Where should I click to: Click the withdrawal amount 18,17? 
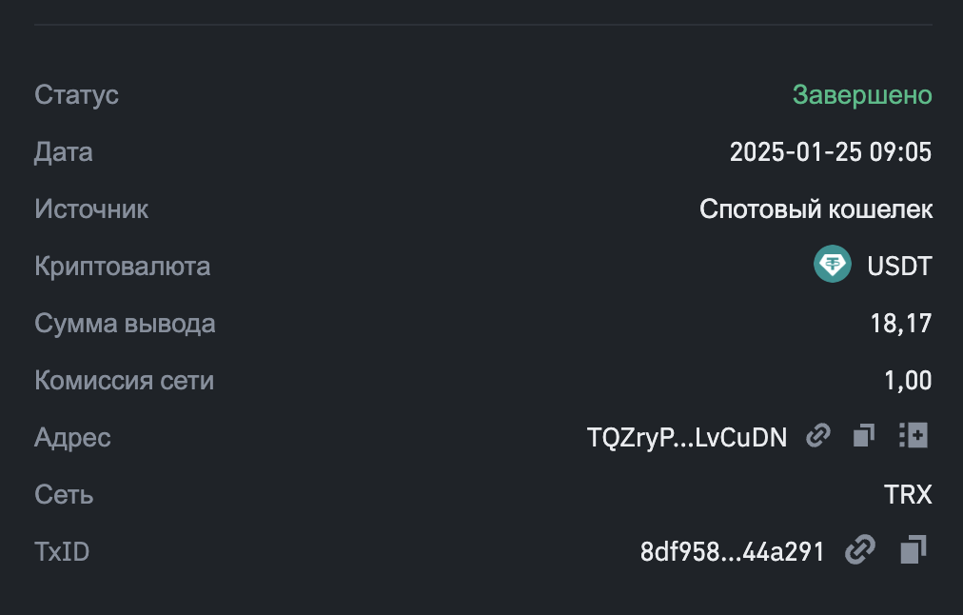pos(900,324)
